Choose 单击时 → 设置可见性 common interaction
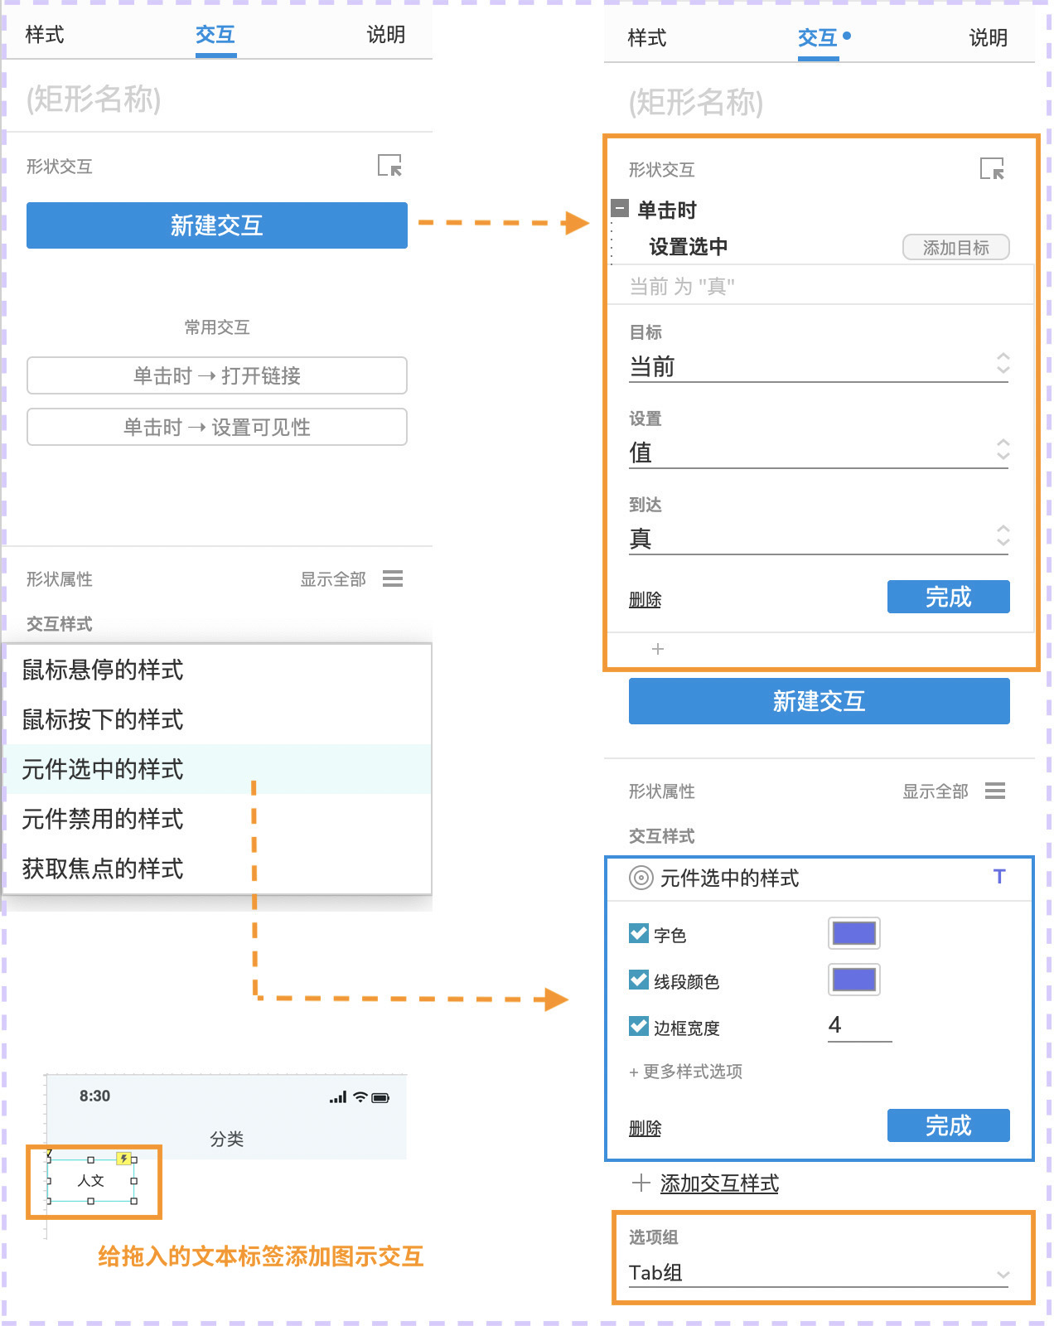This screenshot has width=1054, height=1326. [x=217, y=427]
